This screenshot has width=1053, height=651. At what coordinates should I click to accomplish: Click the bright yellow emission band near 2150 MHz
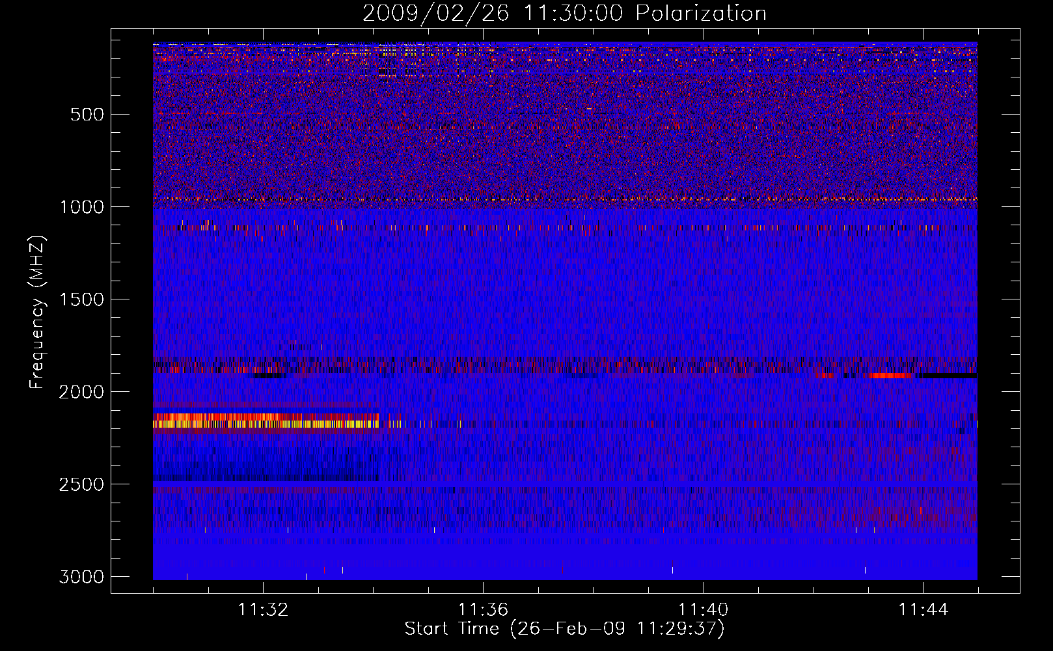coord(266,424)
